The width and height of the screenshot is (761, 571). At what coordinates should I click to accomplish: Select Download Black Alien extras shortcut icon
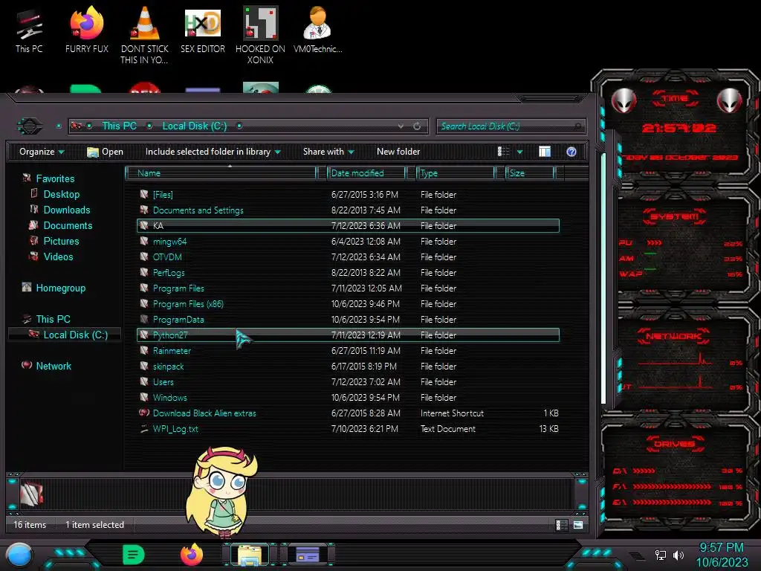[144, 413]
